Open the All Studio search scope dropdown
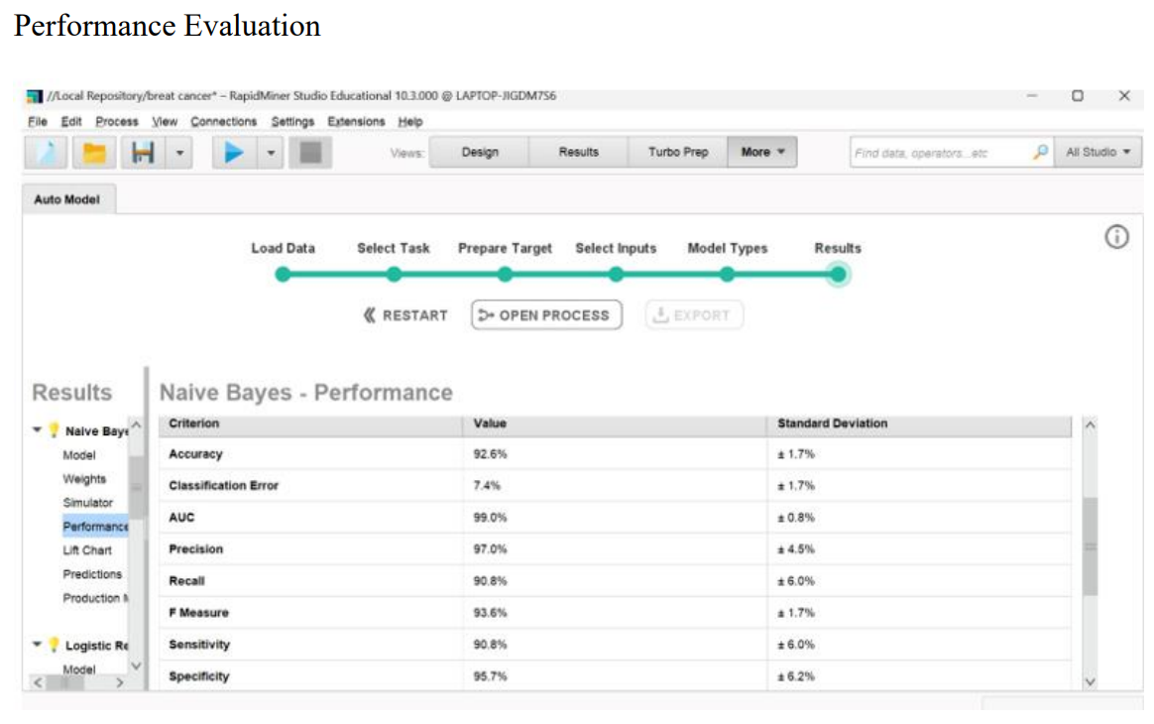The image size is (1154, 724). pyautogui.click(x=1098, y=153)
